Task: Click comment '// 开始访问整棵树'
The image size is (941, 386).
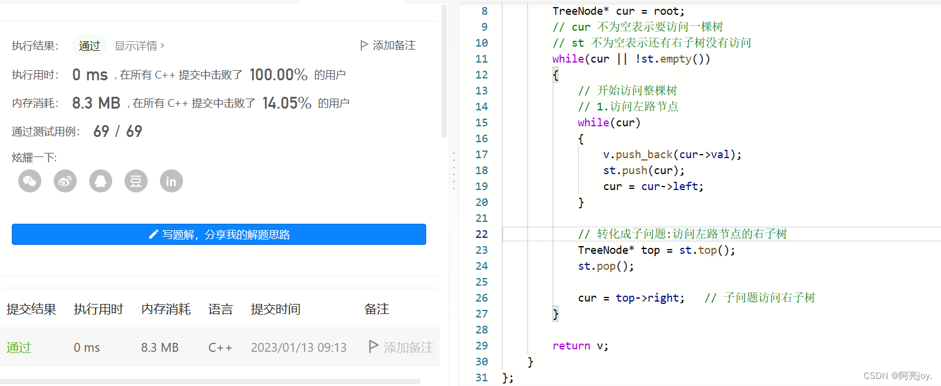Action: 628,91
